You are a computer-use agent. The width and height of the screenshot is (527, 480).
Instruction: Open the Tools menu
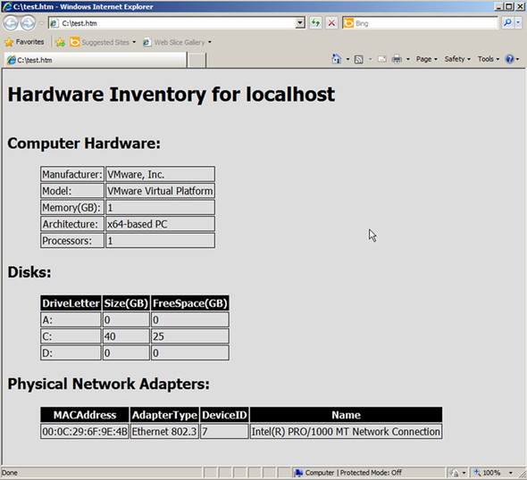click(489, 59)
